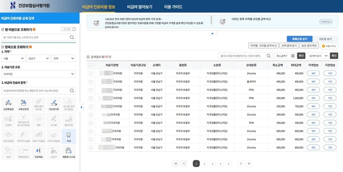Choose the 주사료 syringe icon
The width and height of the screenshot is (343, 172).
[53, 120]
